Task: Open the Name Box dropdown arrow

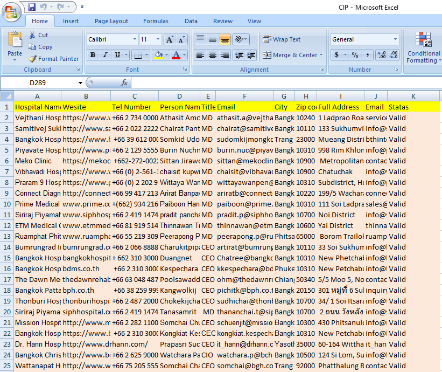Action: (x=81, y=83)
